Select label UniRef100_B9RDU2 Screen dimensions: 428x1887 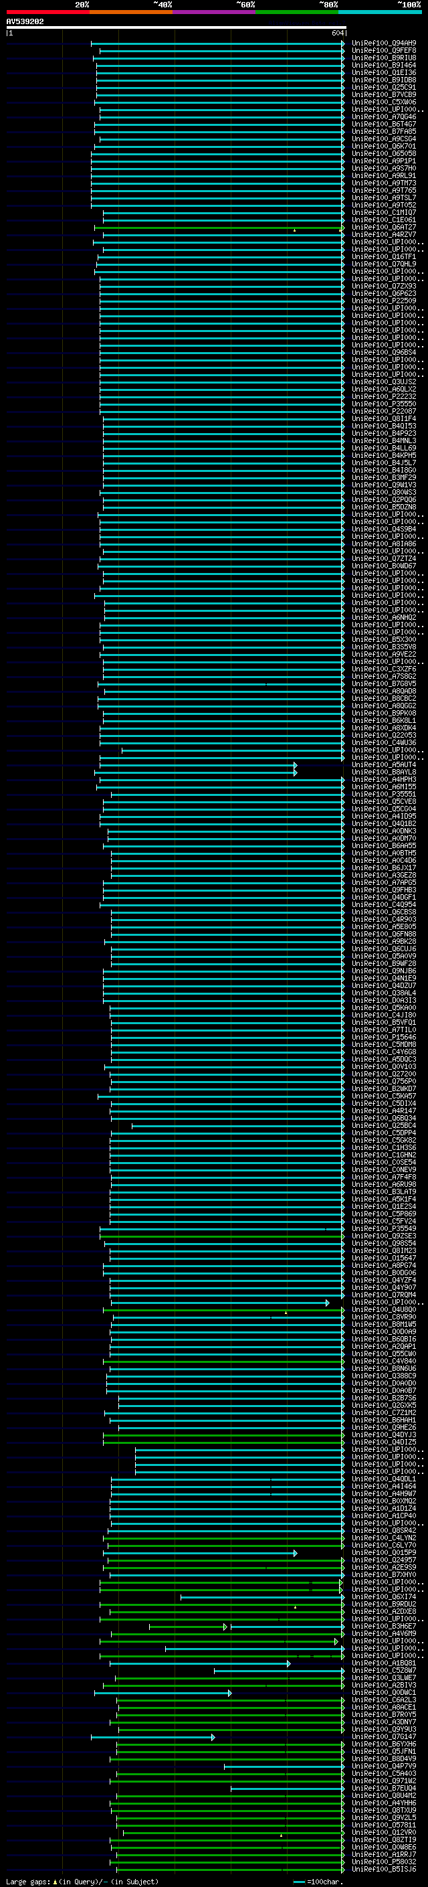[384, 1605]
